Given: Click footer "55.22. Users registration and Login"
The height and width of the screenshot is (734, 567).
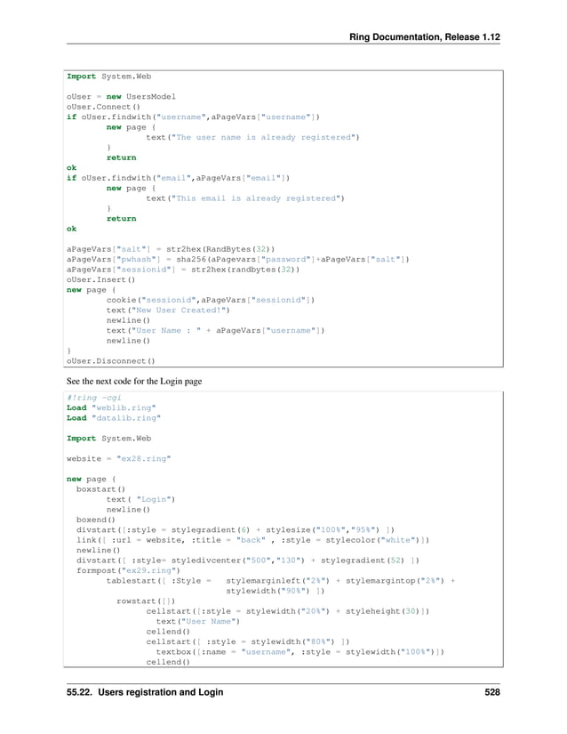Looking at the screenshot, I should click(x=145, y=692).
